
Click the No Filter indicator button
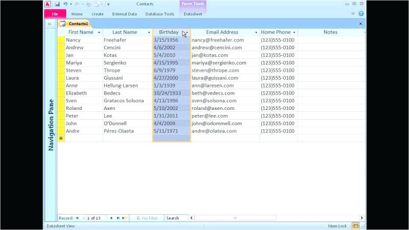coord(147,218)
